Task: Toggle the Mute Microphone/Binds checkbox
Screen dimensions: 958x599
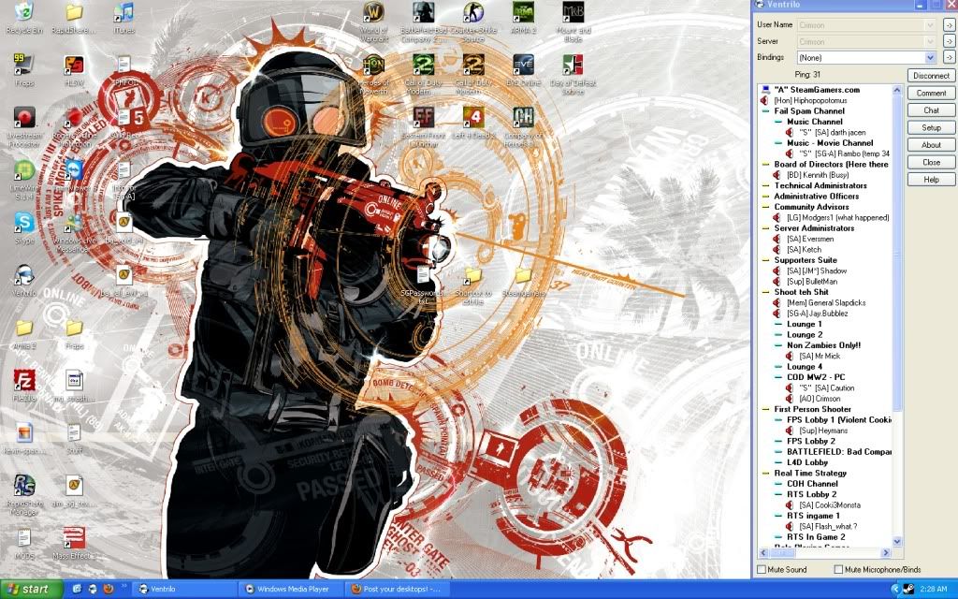Action: [838, 570]
